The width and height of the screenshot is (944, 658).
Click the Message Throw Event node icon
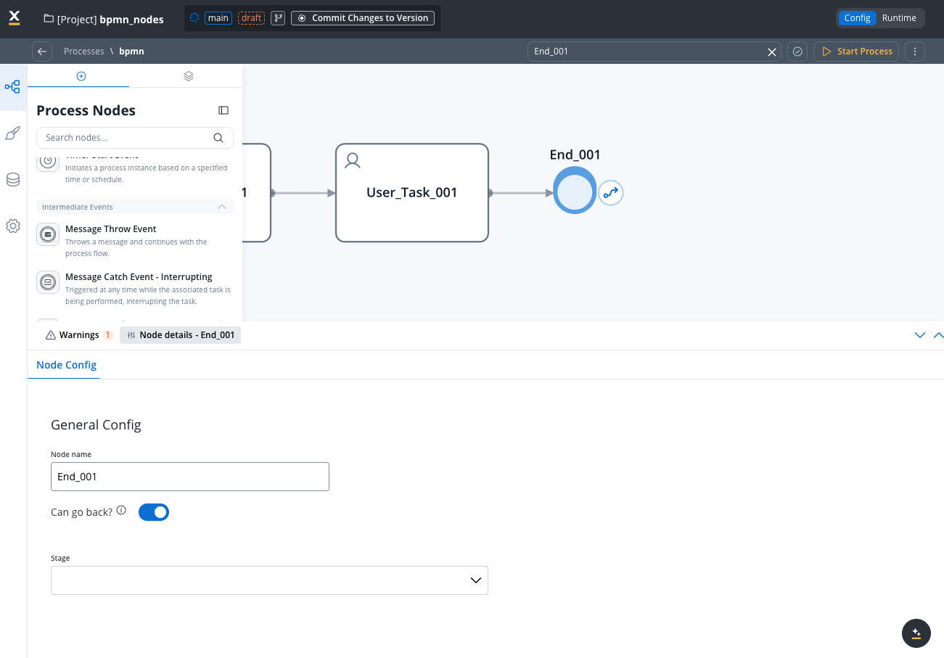click(x=48, y=234)
